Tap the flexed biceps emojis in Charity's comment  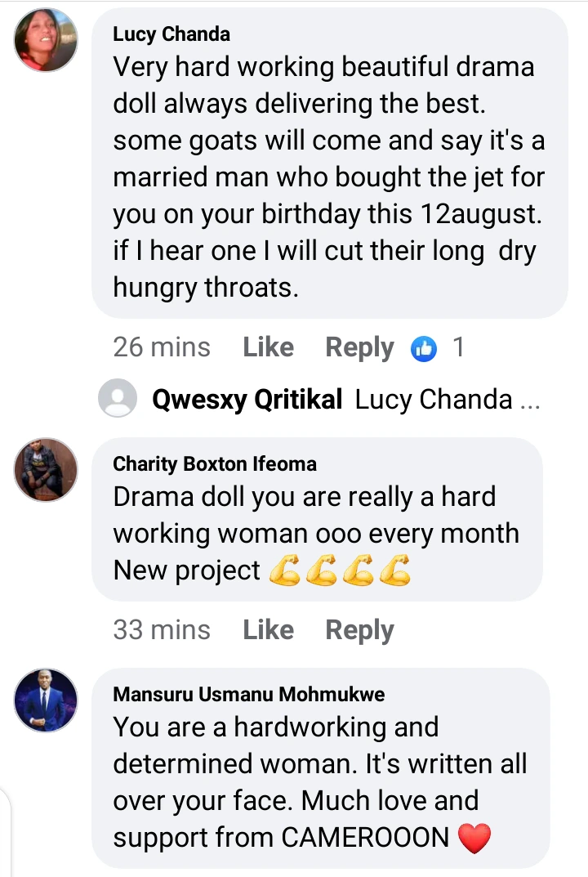[340, 570]
